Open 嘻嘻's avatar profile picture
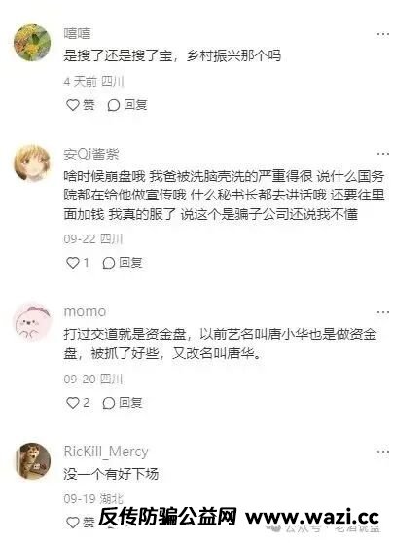Viewport: 393px width, 543px height. (32, 43)
